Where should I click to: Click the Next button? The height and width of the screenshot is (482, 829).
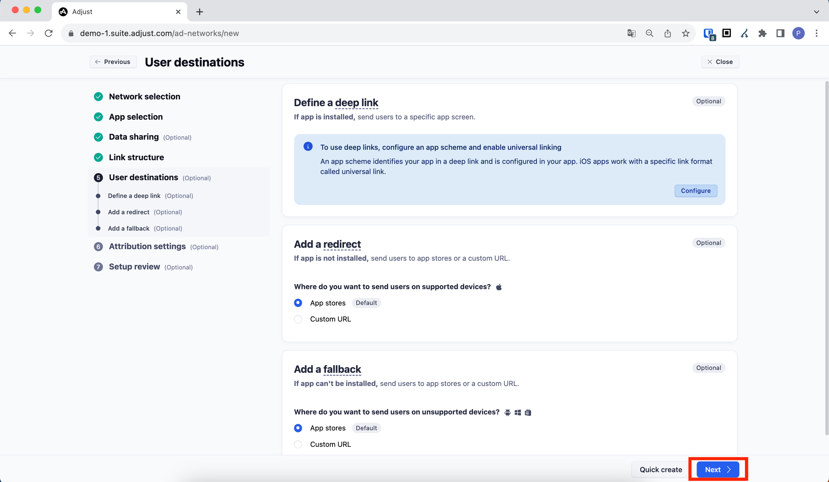tap(717, 469)
